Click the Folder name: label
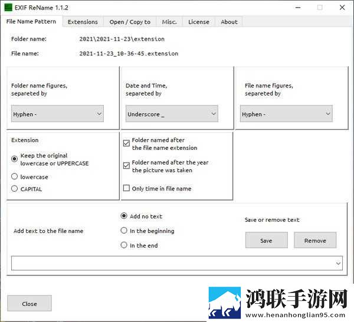The image size is (354, 322). point(29,39)
